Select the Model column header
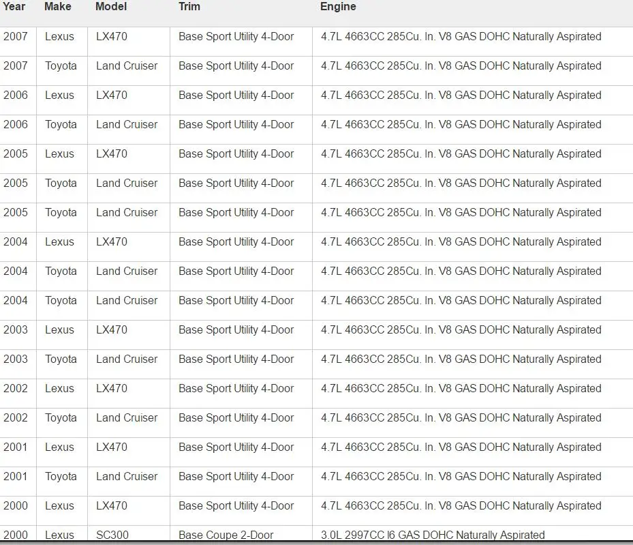 pyautogui.click(x=111, y=7)
